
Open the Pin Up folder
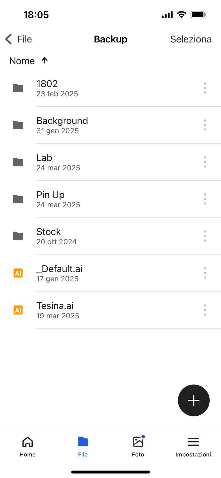pos(51,195)
